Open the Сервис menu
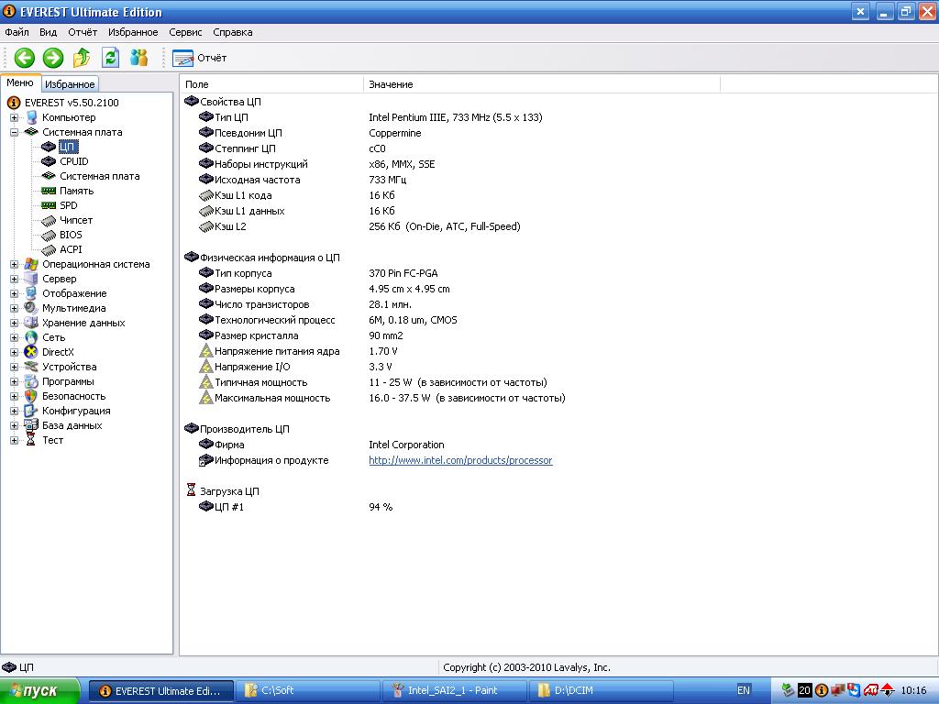This screenshot has height=704, width=939. pyautogui.click(x=185, y=32)
